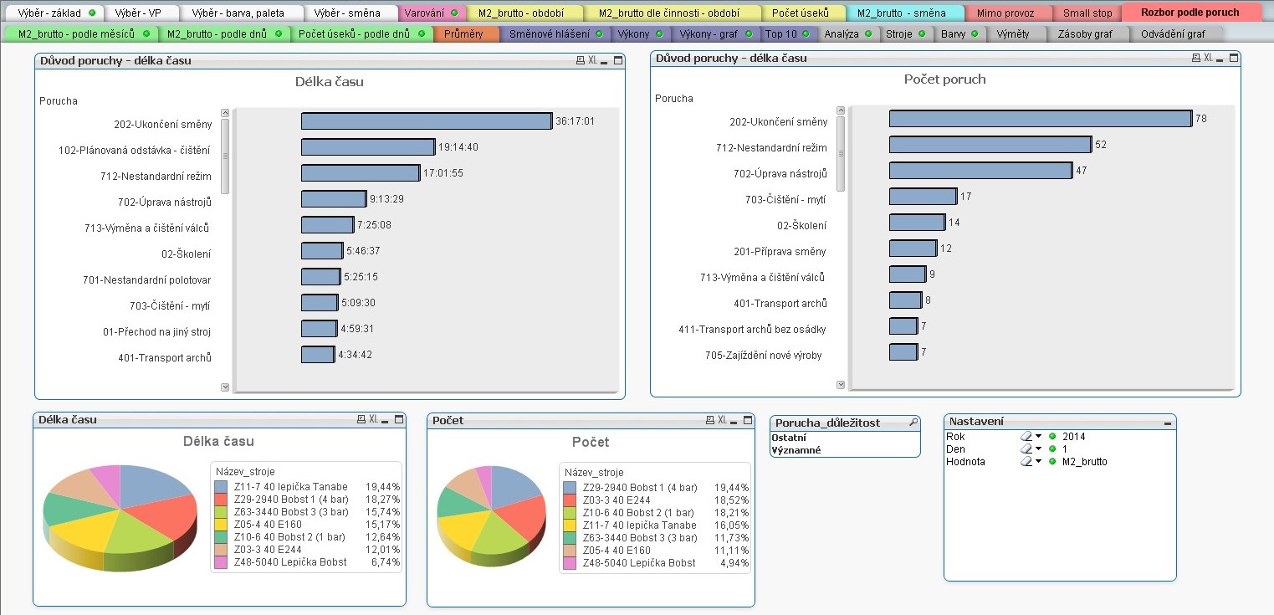The image size is (1274, 615).
Task: Print the Délka času pie chart
Action: point(361,419)
